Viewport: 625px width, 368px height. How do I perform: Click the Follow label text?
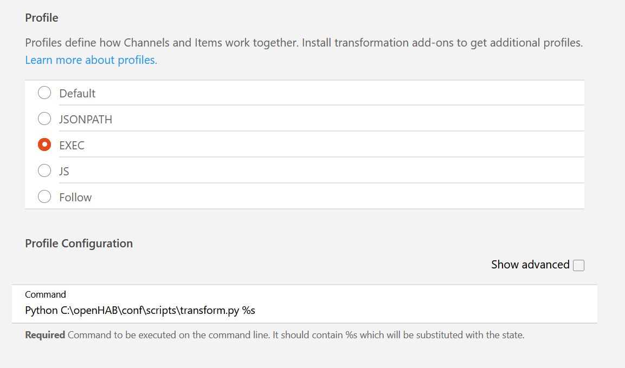75,197
